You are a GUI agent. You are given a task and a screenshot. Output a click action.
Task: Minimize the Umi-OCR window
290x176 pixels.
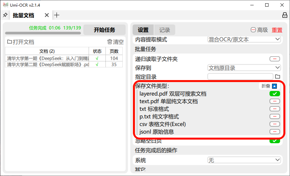(252, 5)
